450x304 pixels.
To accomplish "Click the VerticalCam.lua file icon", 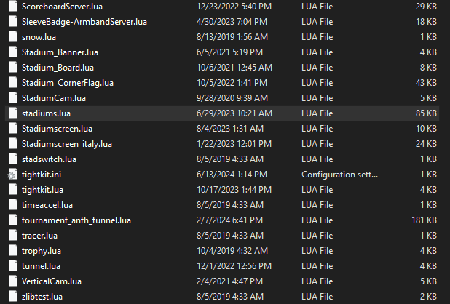I will tap(13, 281).
